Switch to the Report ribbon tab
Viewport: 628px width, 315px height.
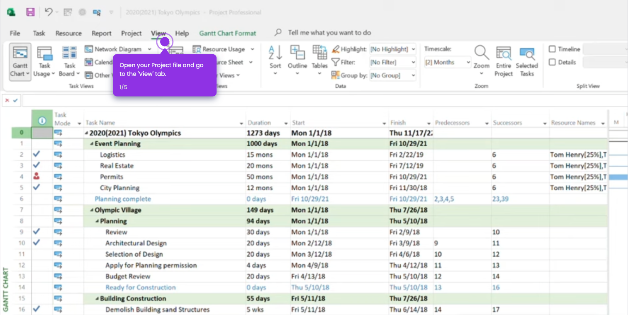(x=102, y=33)
